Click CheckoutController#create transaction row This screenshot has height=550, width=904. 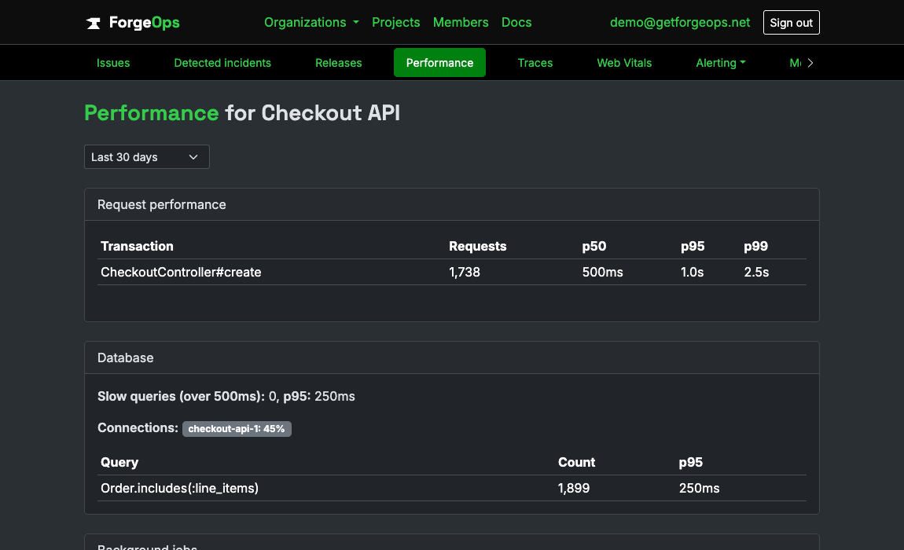(451, 272)
